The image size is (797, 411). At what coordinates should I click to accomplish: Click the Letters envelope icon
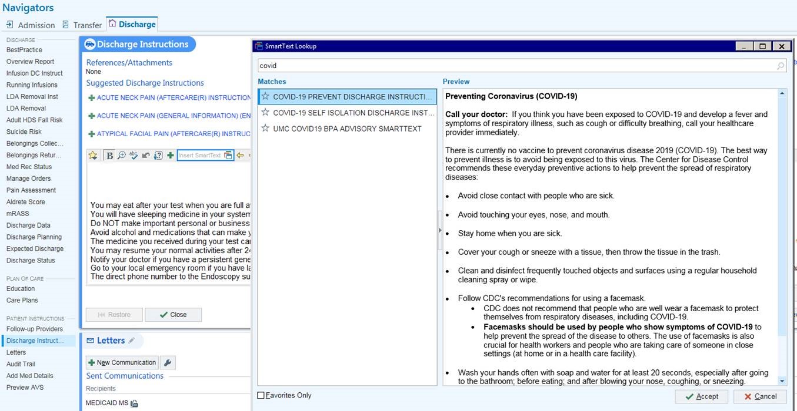91,341
